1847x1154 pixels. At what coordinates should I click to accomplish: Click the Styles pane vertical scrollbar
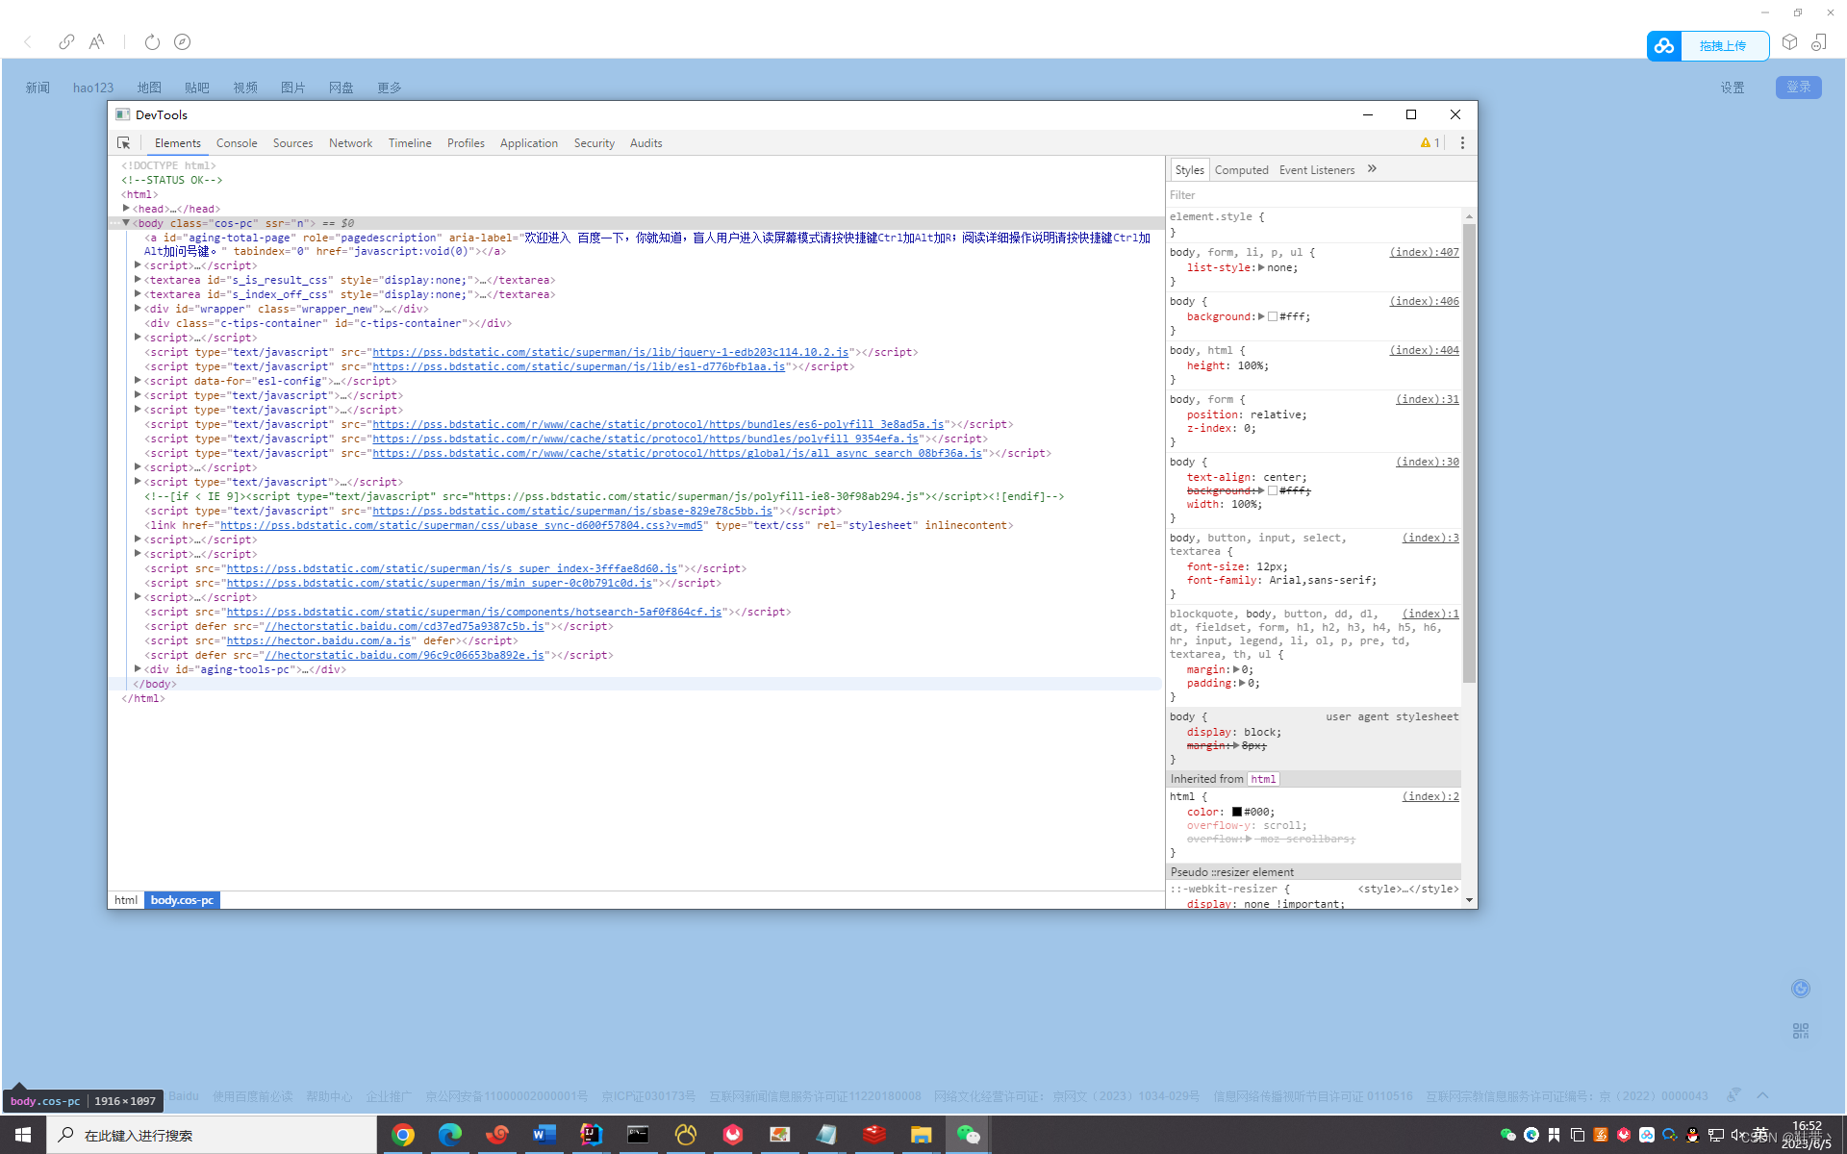(1469, 452)
